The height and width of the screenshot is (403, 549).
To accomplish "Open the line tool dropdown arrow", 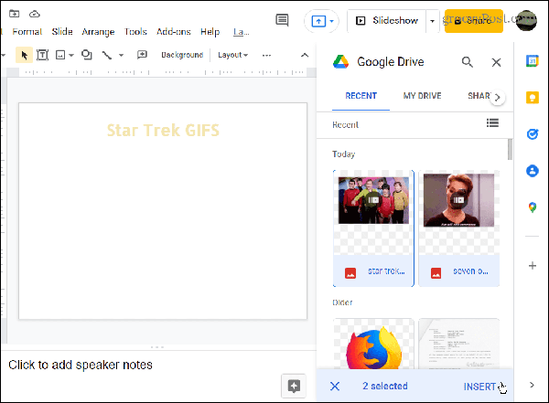I will pyautogui.click(x=121, y=55).
